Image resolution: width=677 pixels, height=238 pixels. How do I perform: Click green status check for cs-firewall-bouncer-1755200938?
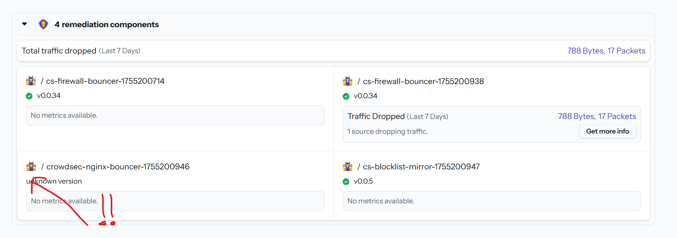pos(346,96)
